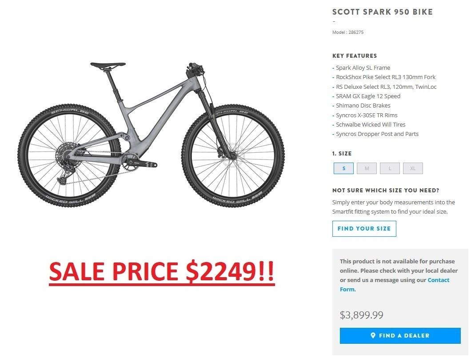This screenshot has height=362, width=475.
Task: Select size M
Action: pos(367,168)
